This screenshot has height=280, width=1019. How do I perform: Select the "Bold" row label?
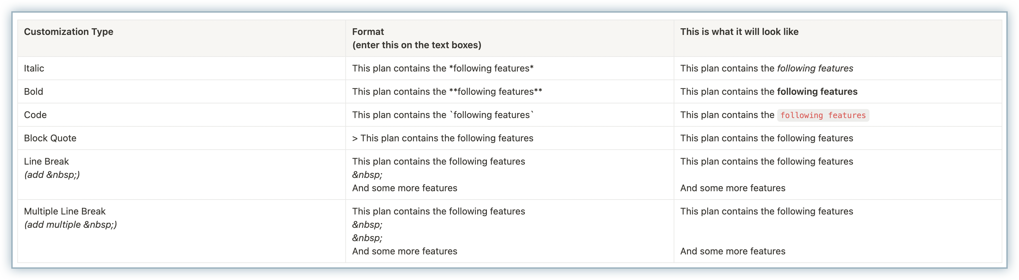34,92
